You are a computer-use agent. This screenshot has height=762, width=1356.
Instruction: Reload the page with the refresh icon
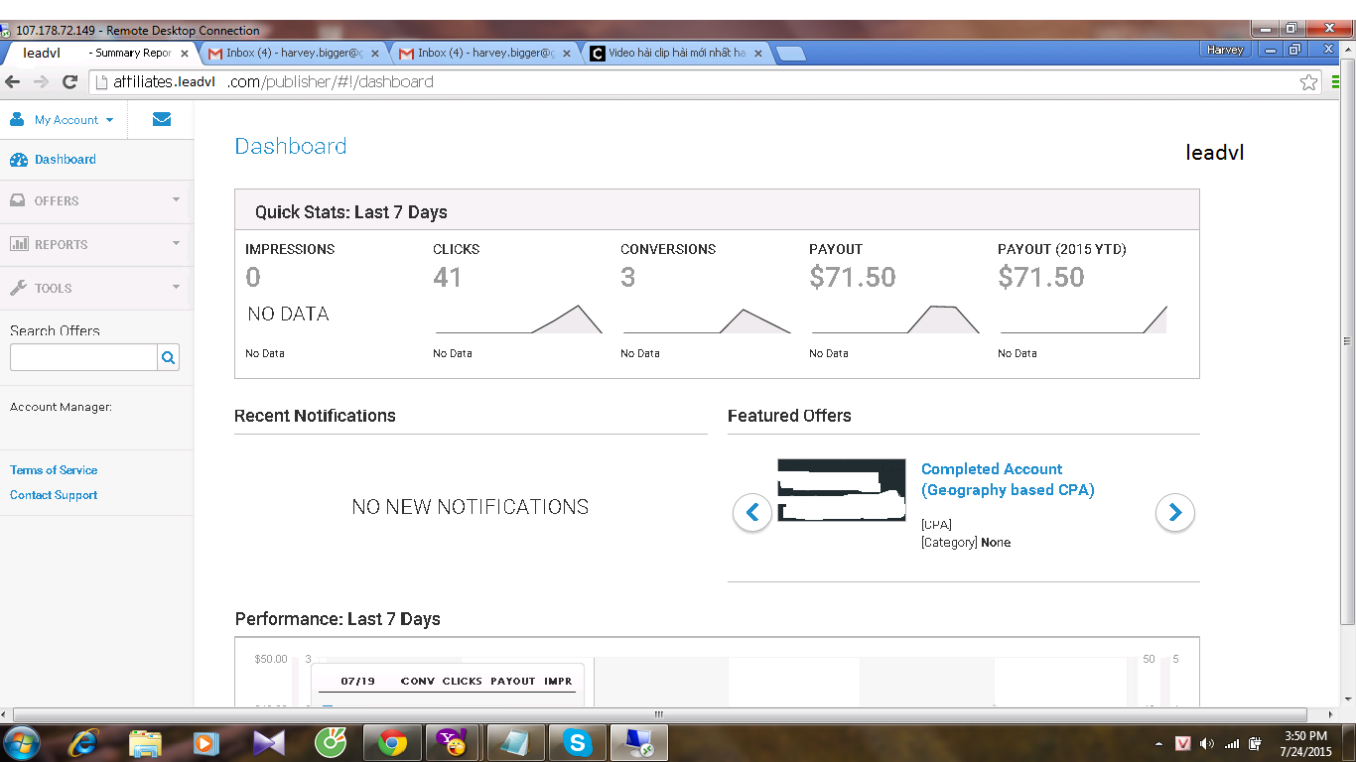click(x=69, y=82)
